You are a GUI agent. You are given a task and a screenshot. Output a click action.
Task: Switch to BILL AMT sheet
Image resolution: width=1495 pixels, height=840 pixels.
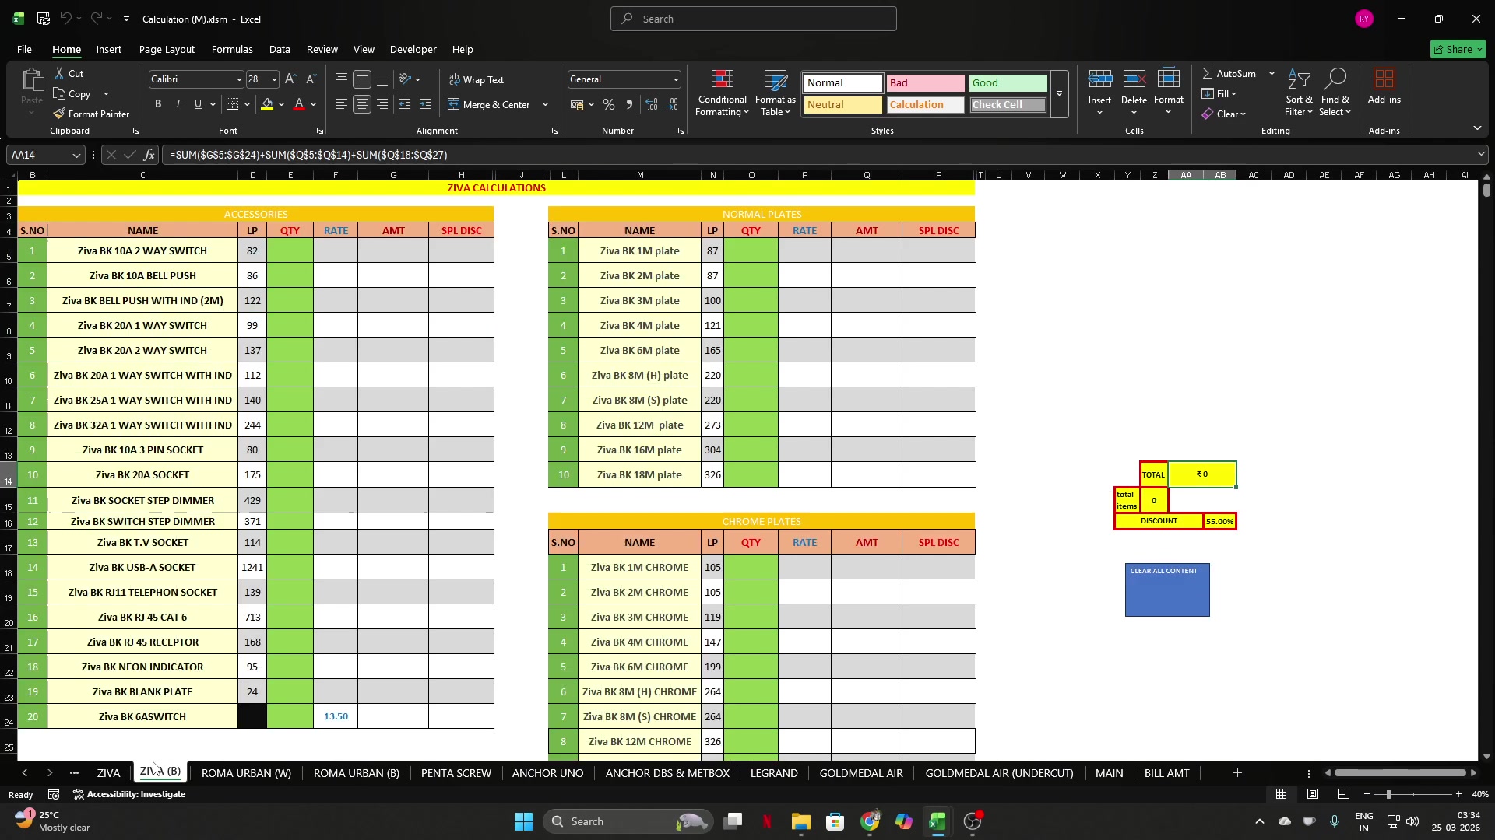click(1166, 773)
